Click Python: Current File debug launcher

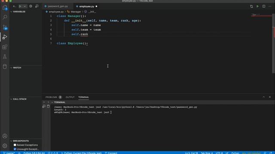(81, 153)
